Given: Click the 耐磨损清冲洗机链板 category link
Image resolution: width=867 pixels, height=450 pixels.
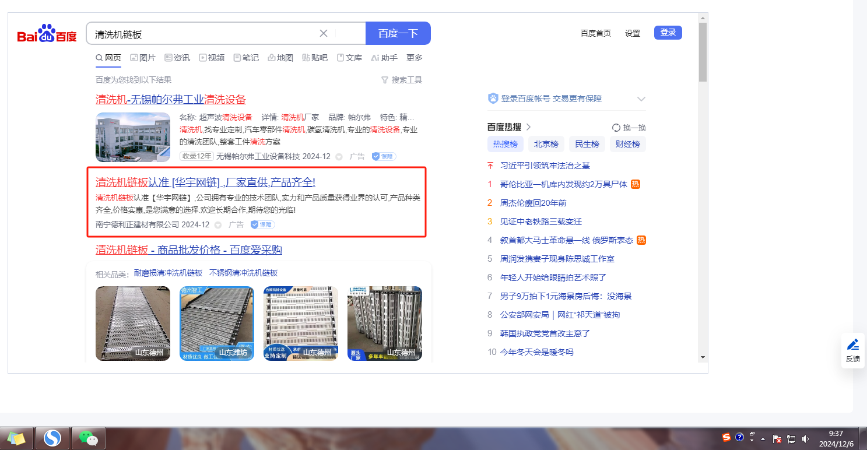Looking at the screenshot, I should pos(169,273).
